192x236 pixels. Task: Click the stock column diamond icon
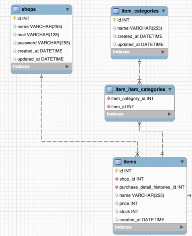(117, 211)
